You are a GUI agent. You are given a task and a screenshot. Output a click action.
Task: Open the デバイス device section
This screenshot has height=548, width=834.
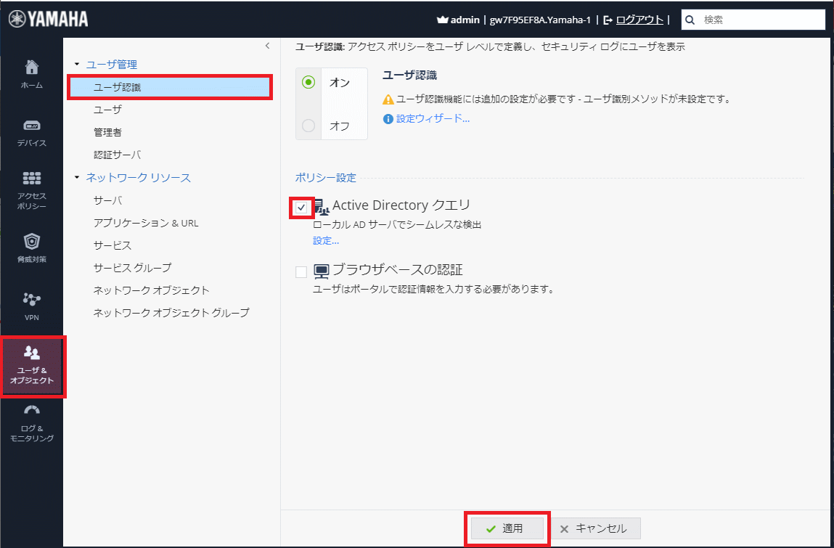coord(31,126)
